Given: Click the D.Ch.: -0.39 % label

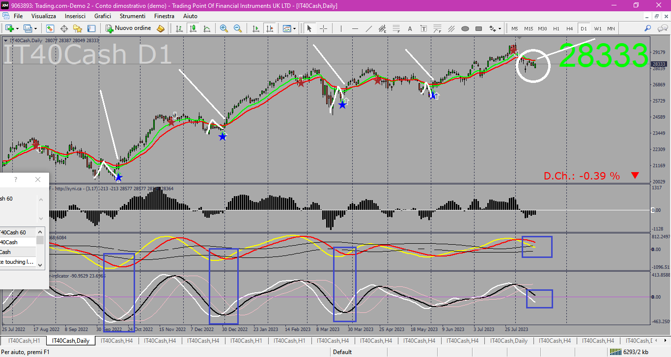Looking at the screenshot, I should (582, 176).
